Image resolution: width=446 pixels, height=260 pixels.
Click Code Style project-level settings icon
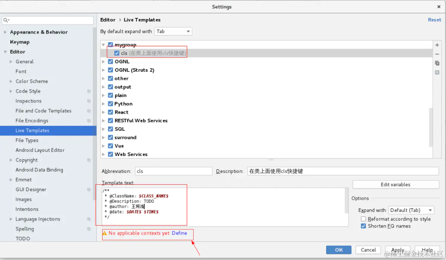89,91
